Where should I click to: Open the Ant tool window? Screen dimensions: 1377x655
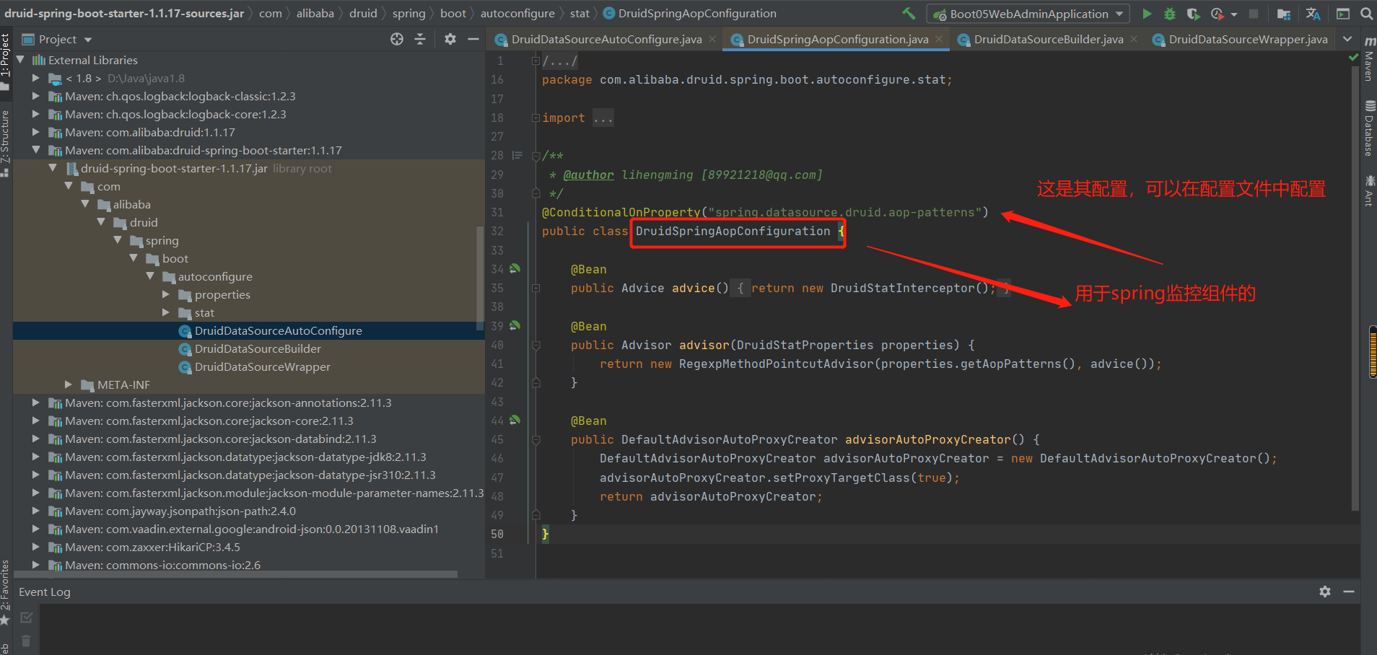(x=1369, y=190)
